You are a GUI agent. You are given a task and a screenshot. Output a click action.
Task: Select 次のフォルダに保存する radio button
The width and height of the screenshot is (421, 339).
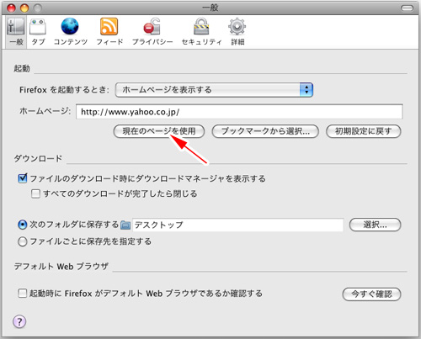23,225
